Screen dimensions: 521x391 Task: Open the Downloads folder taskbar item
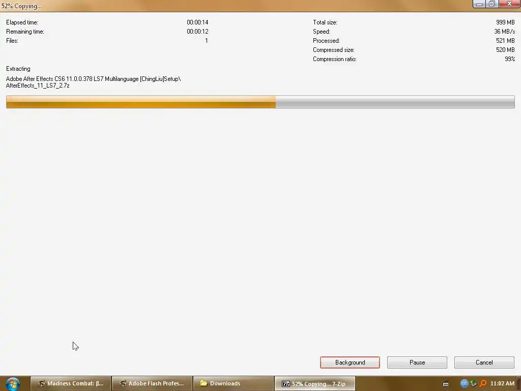click(x=234, y=383)
